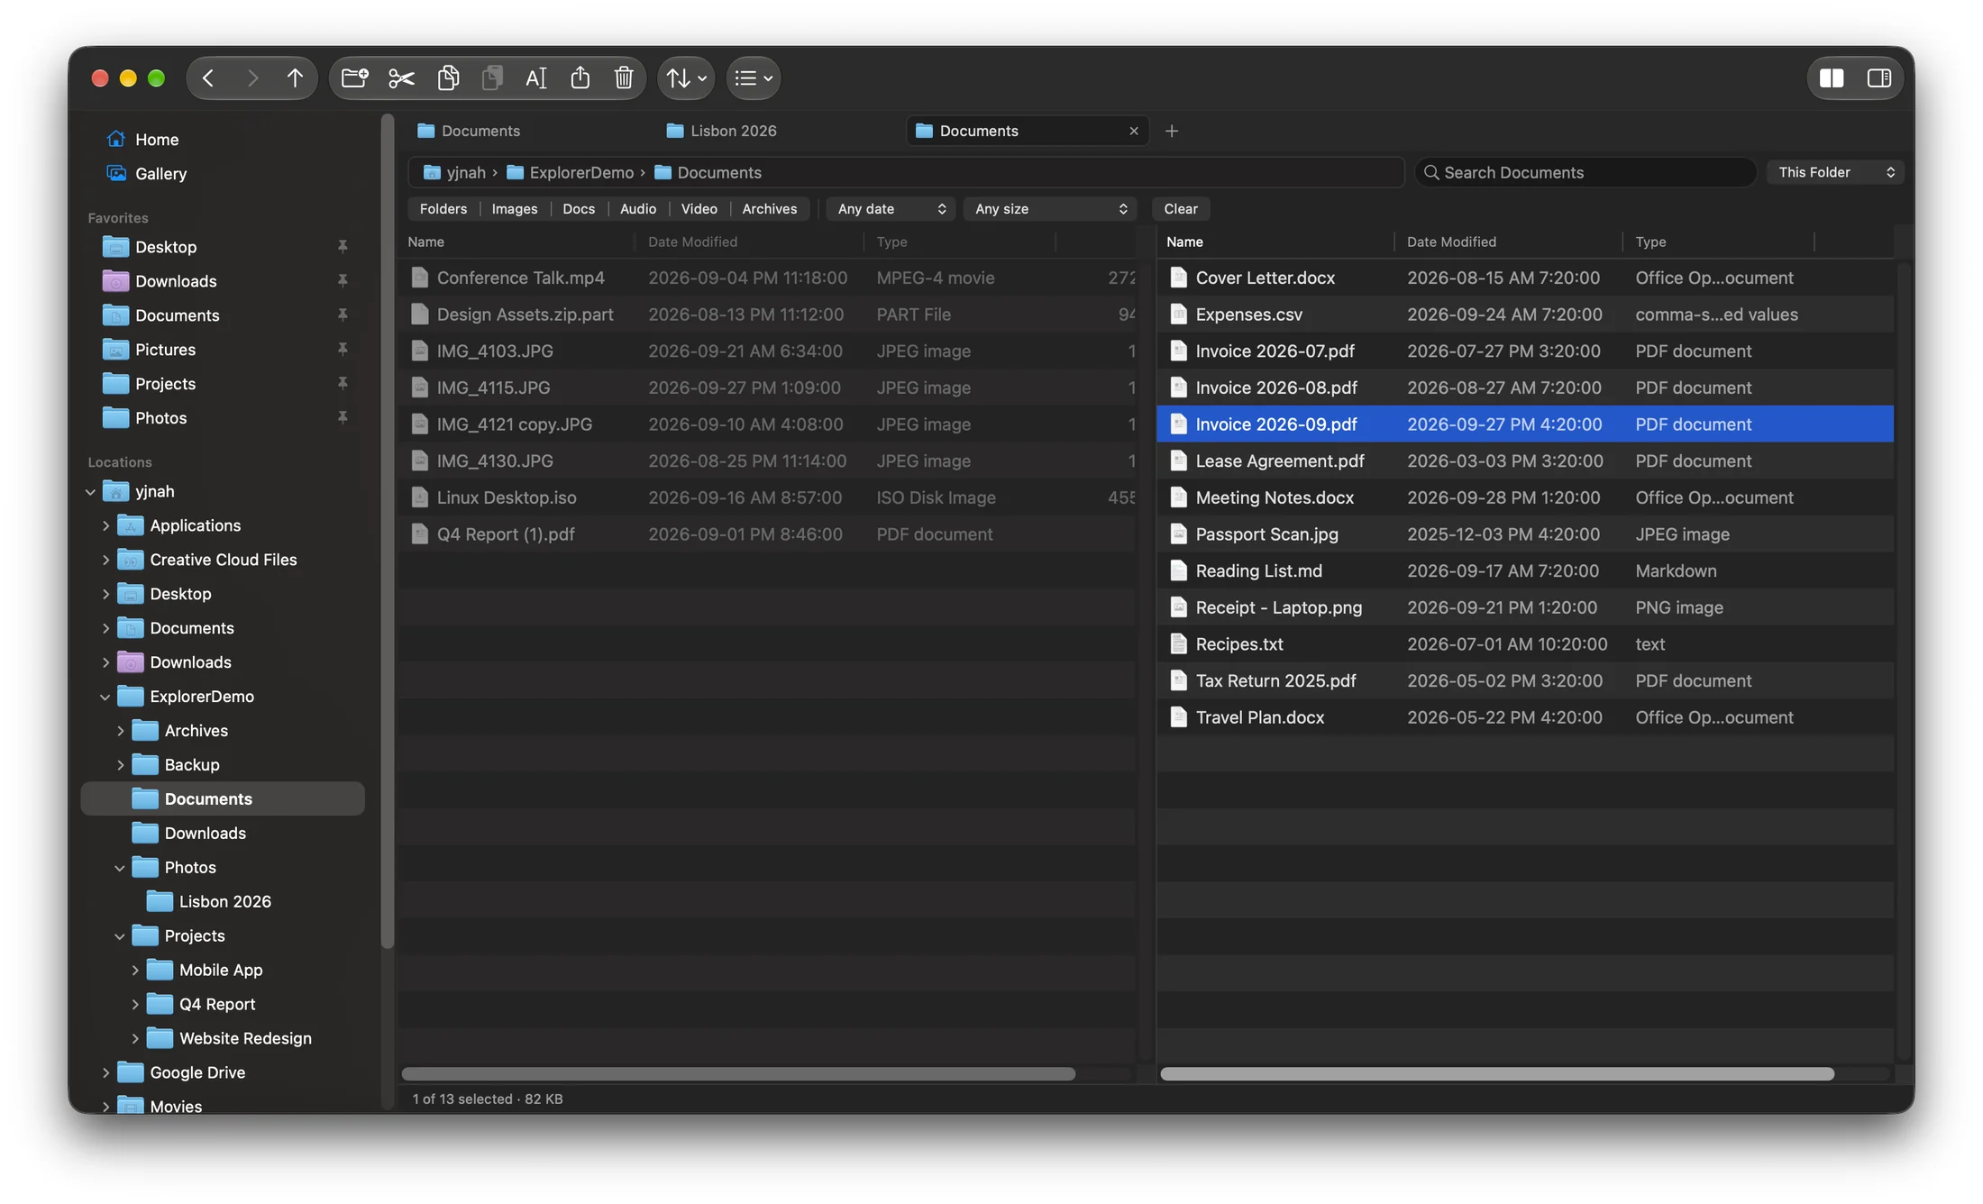Image resolution: width=1983 pixels, height=1204 pixels.
Task: Close the active Documents tab
Action: [x=1134, y=132]
